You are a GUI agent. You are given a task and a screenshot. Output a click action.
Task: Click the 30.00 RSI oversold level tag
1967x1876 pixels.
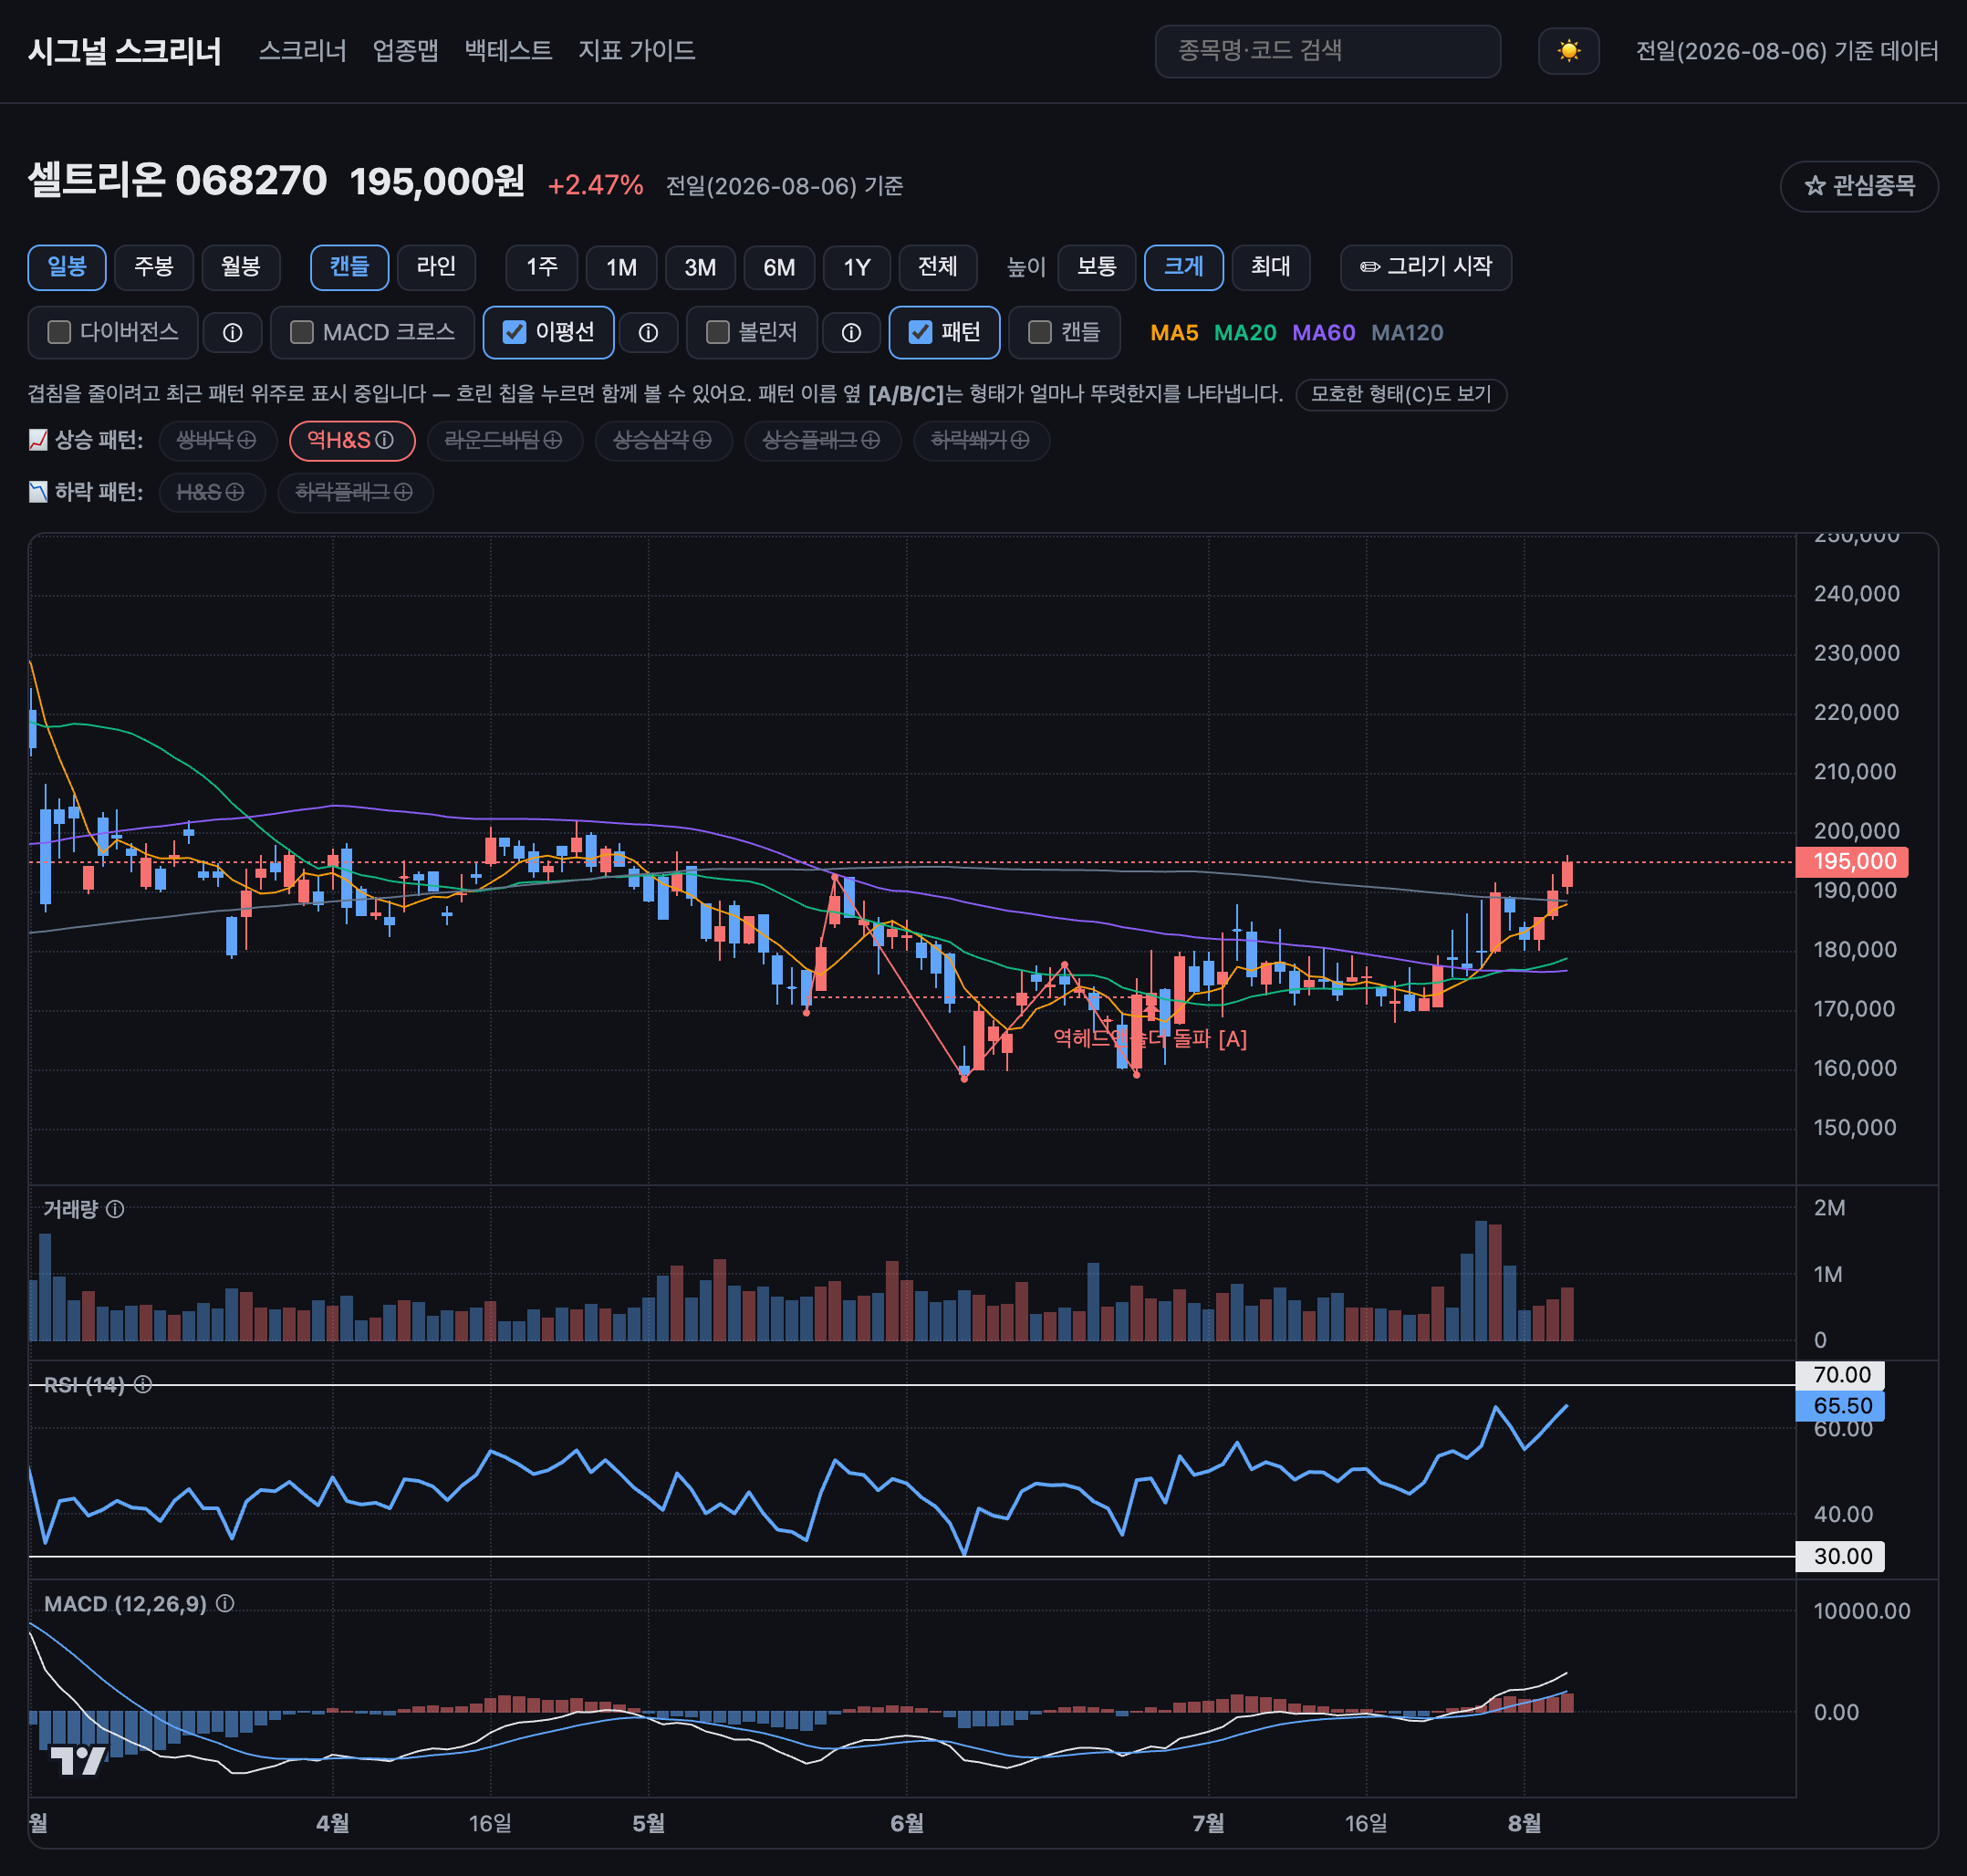(x=1841, y=1556)
